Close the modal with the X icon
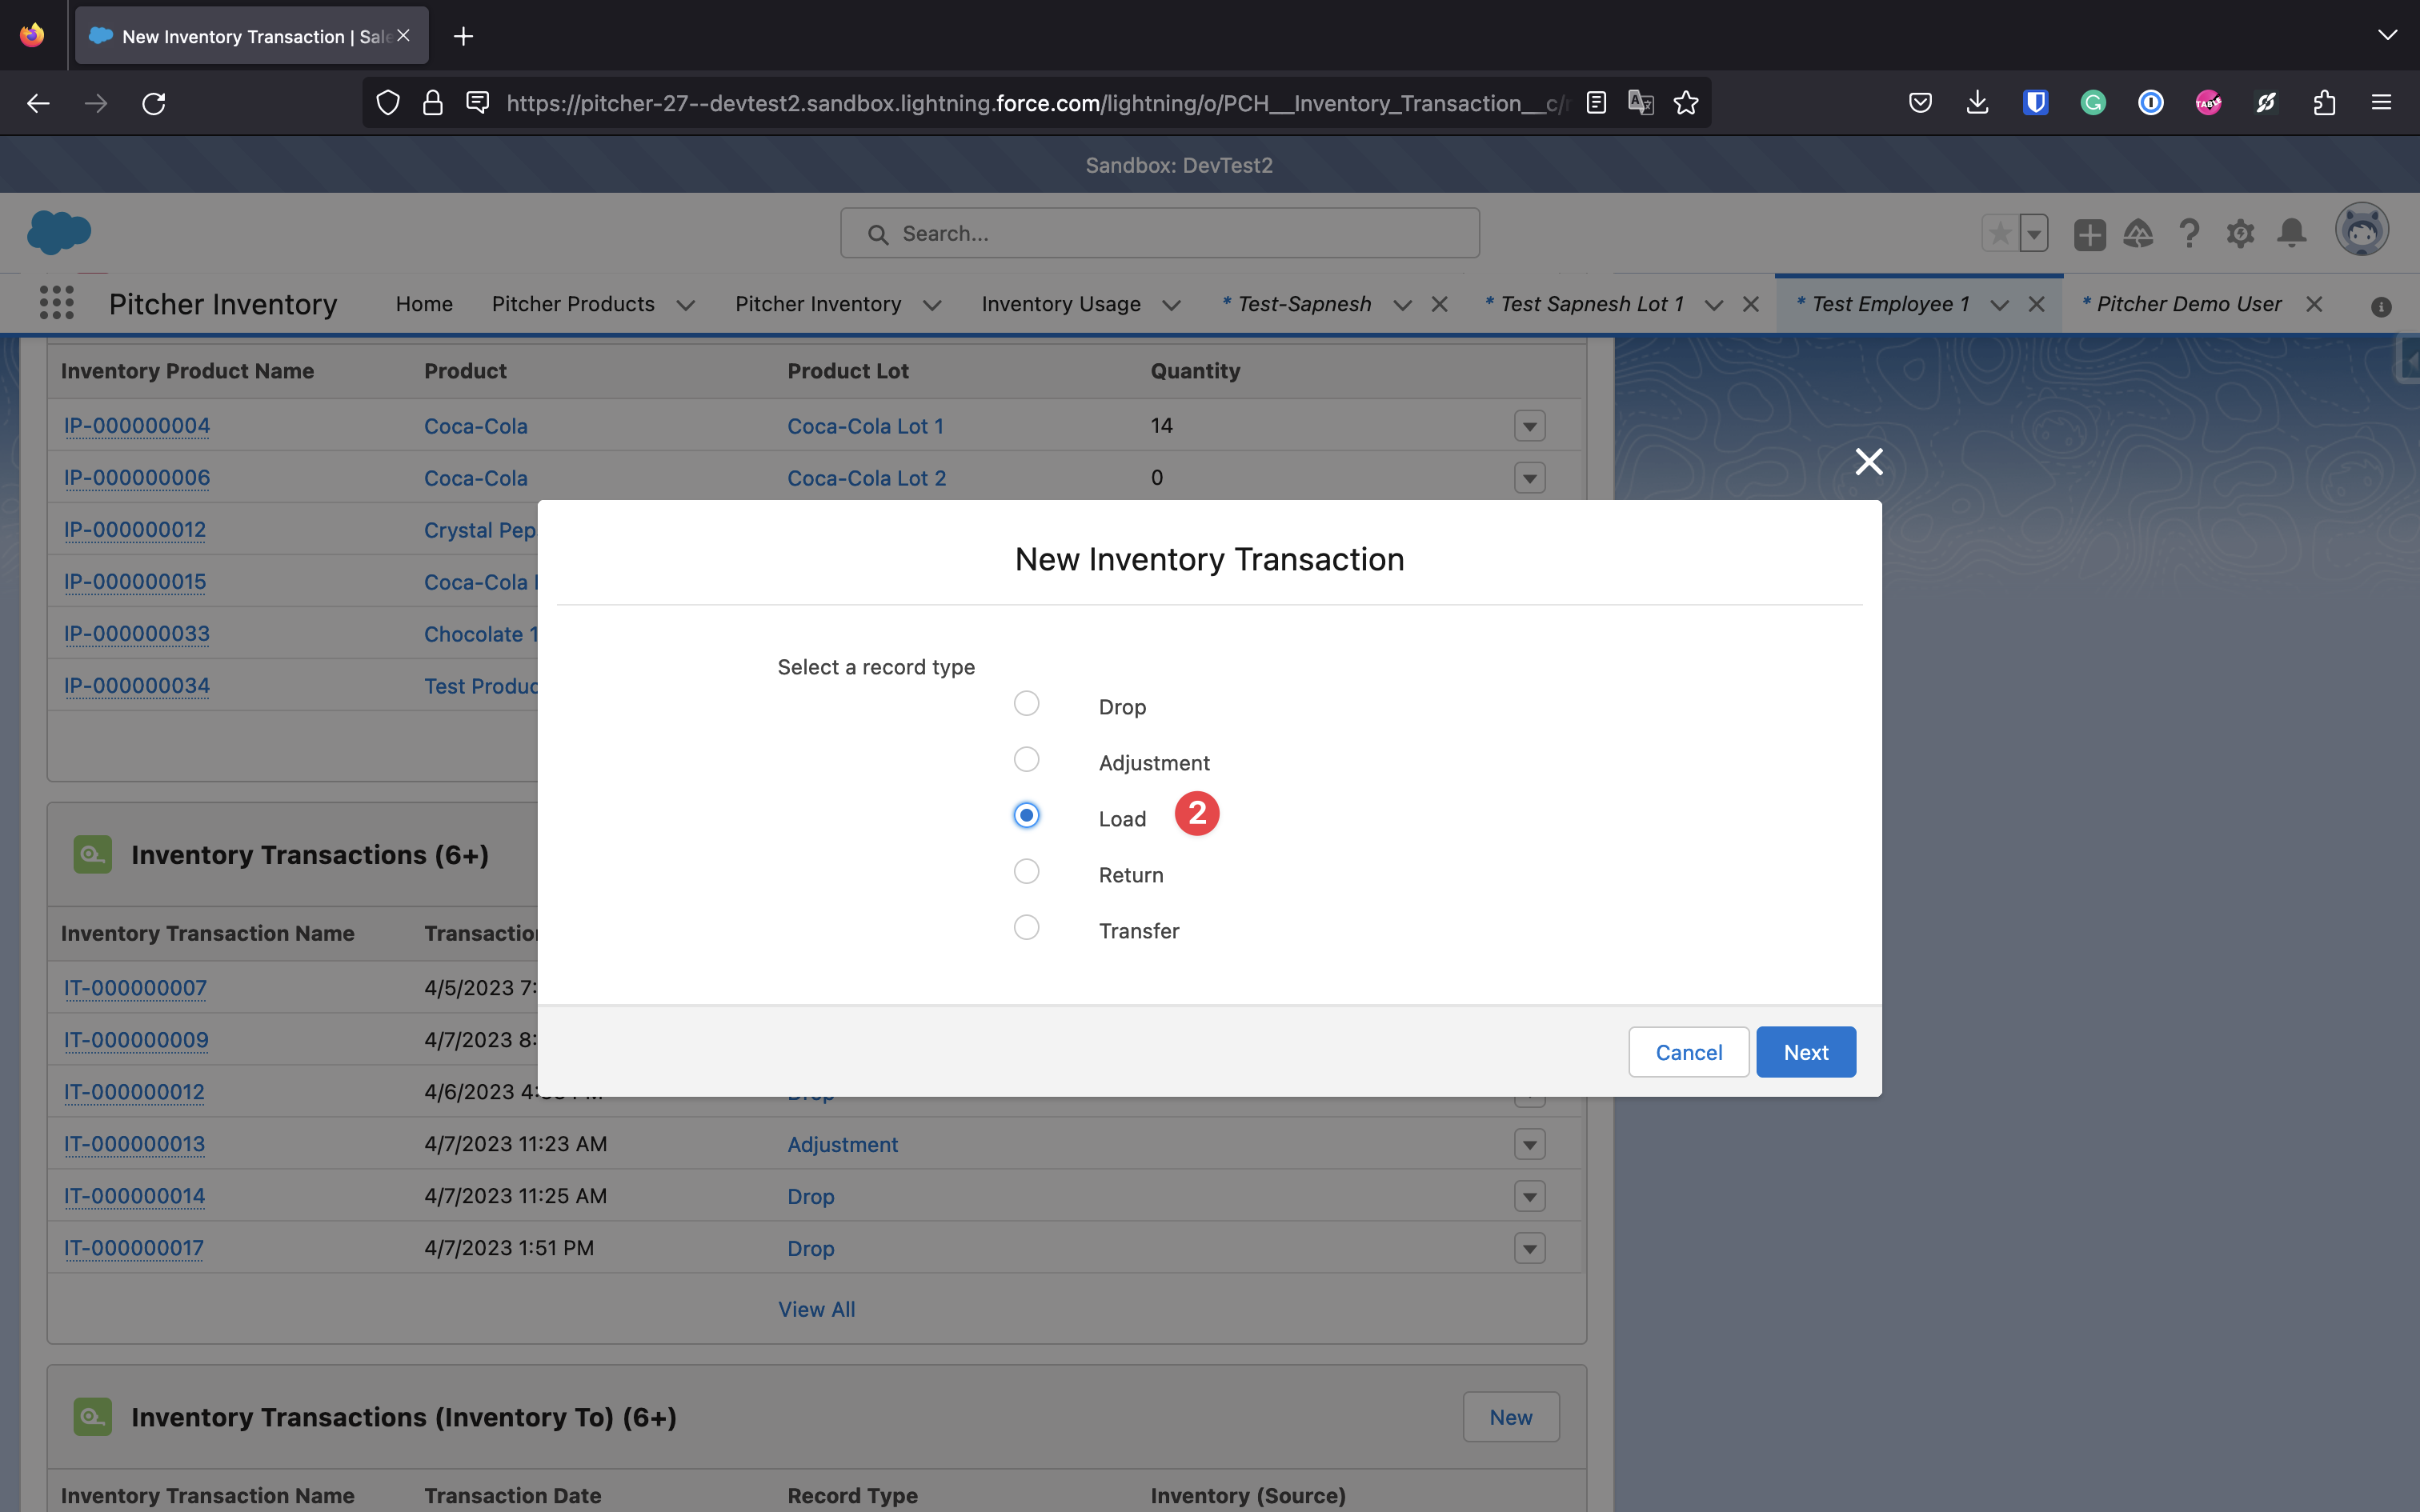The width and height of the screenshot is (2420, 1512). coord(1868,461)
